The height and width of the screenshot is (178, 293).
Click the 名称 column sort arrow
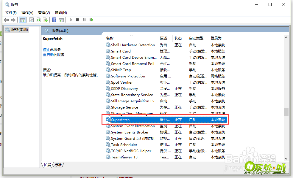point(131,35)
